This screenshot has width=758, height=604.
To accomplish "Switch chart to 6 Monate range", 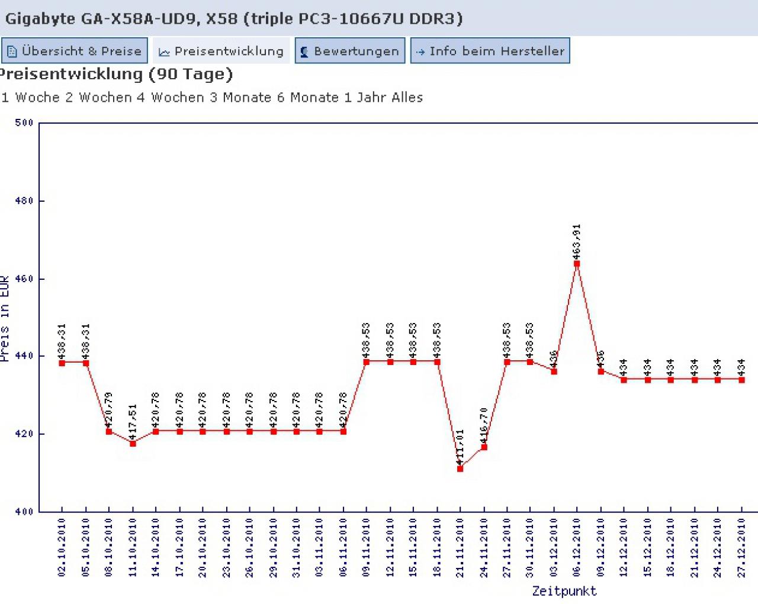I will pos(309,98).
